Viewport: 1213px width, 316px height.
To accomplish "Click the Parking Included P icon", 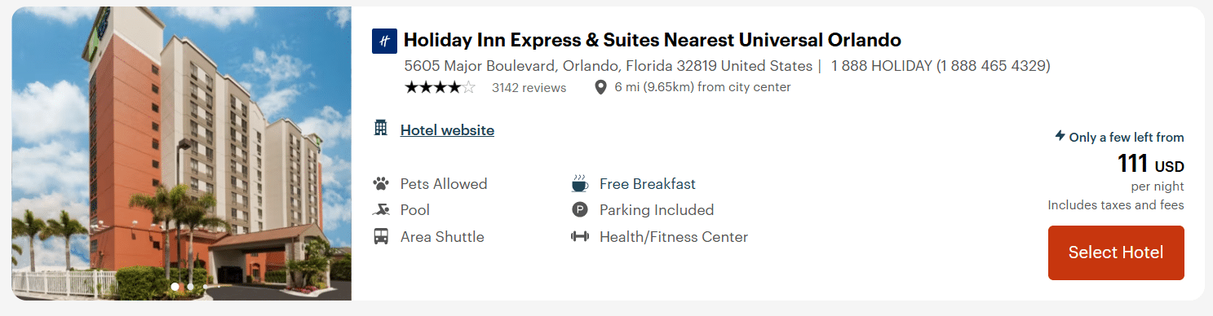I will pos(580,210).
